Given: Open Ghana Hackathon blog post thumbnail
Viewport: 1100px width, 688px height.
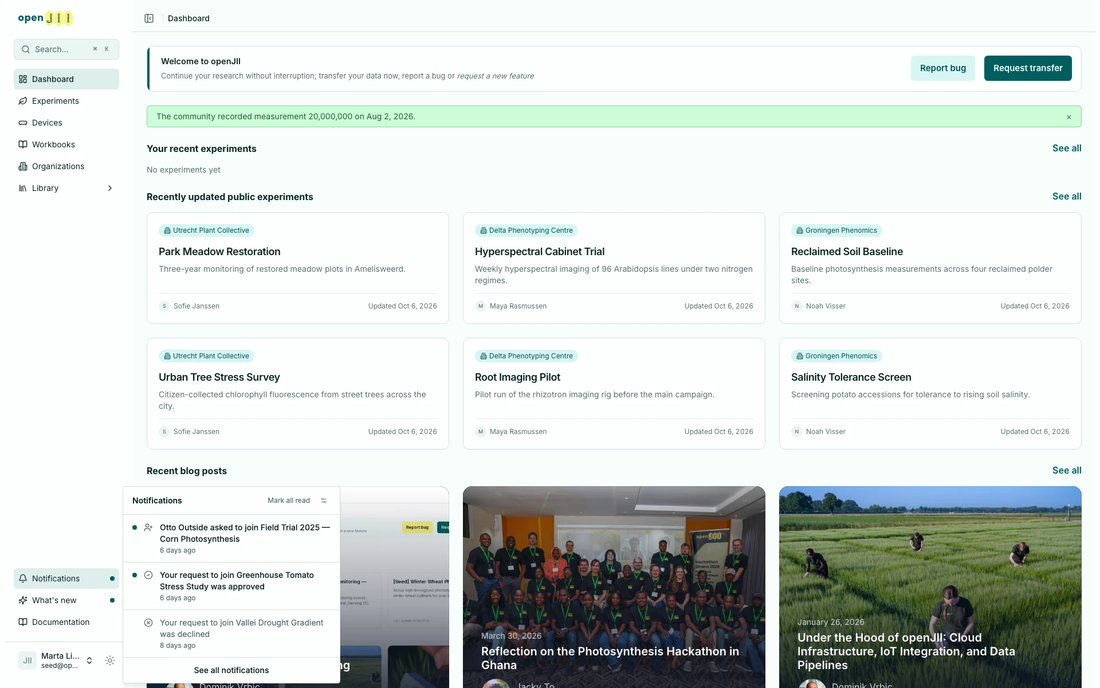Looking at the screenshot, I should 614,587.
